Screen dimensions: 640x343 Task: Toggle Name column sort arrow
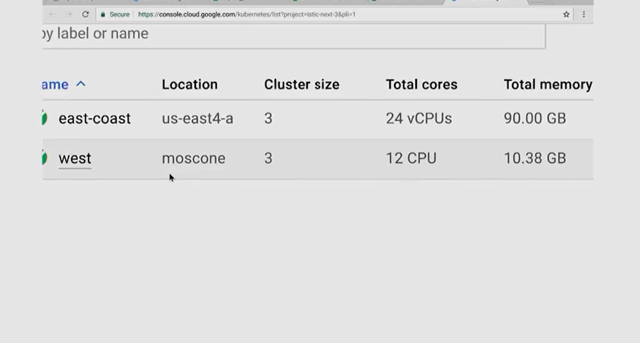click(x=81, y=84)
